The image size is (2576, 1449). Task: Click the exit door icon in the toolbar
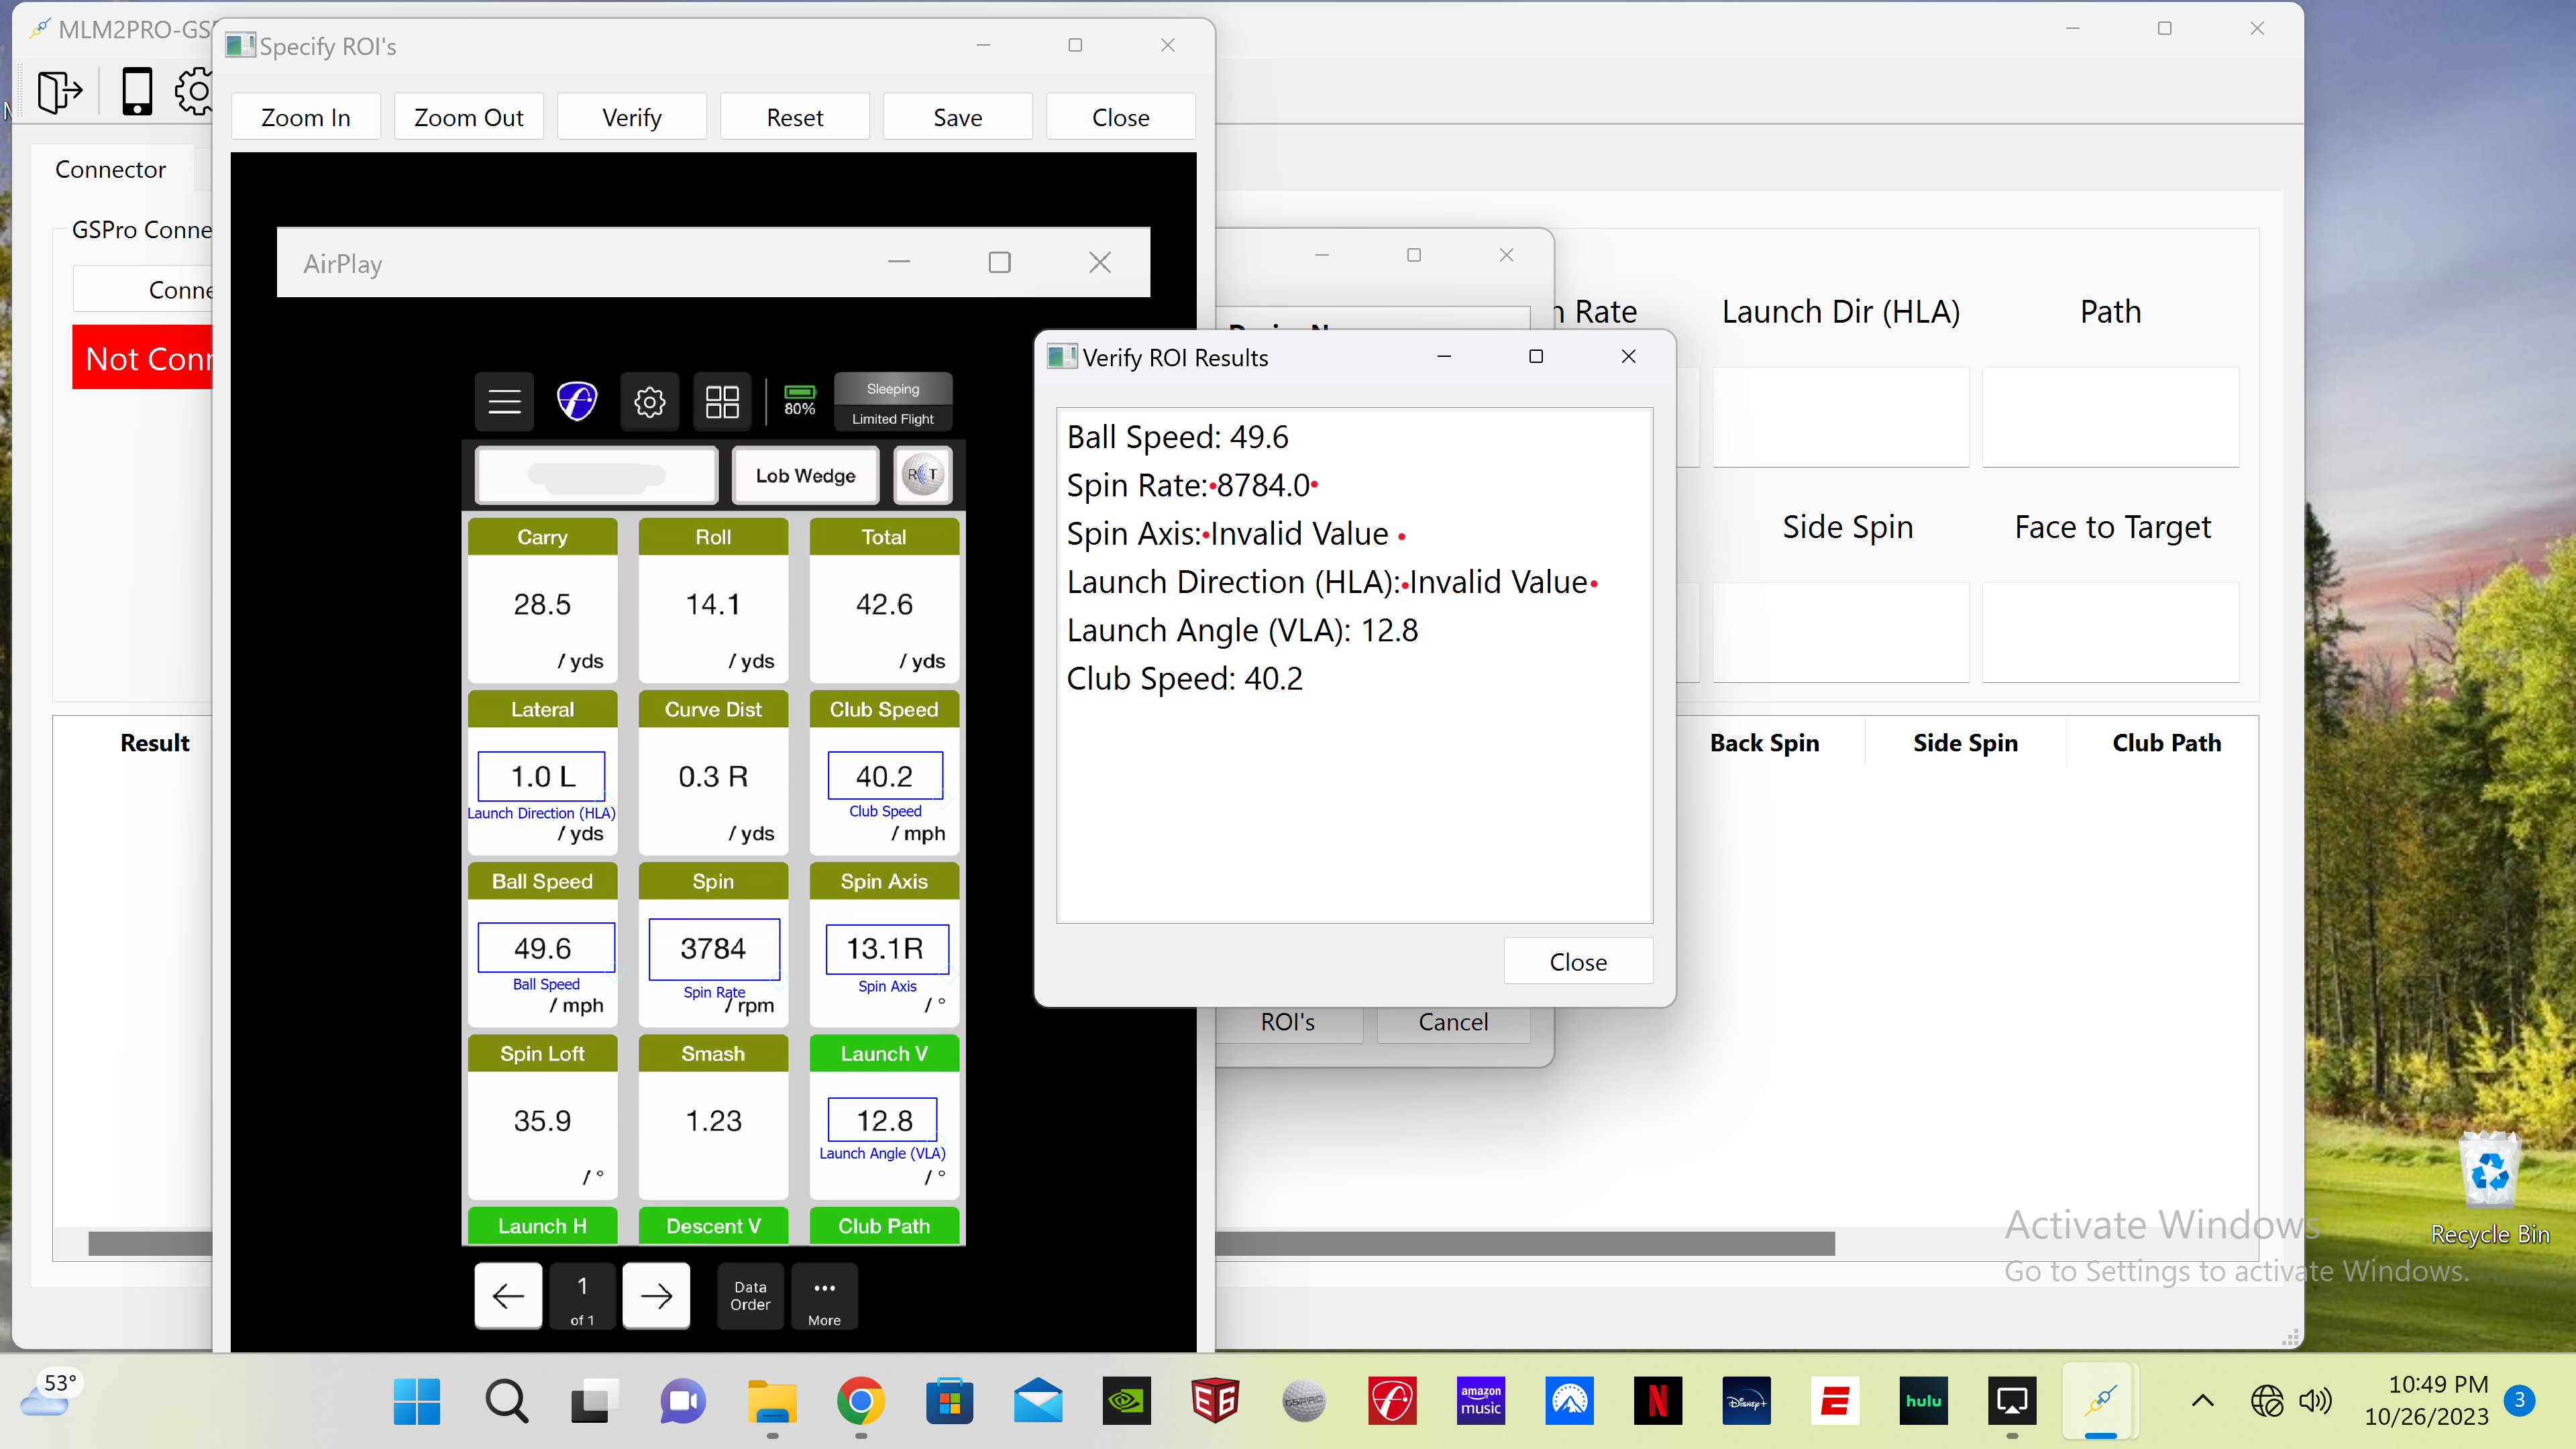(x=59, y=92)
